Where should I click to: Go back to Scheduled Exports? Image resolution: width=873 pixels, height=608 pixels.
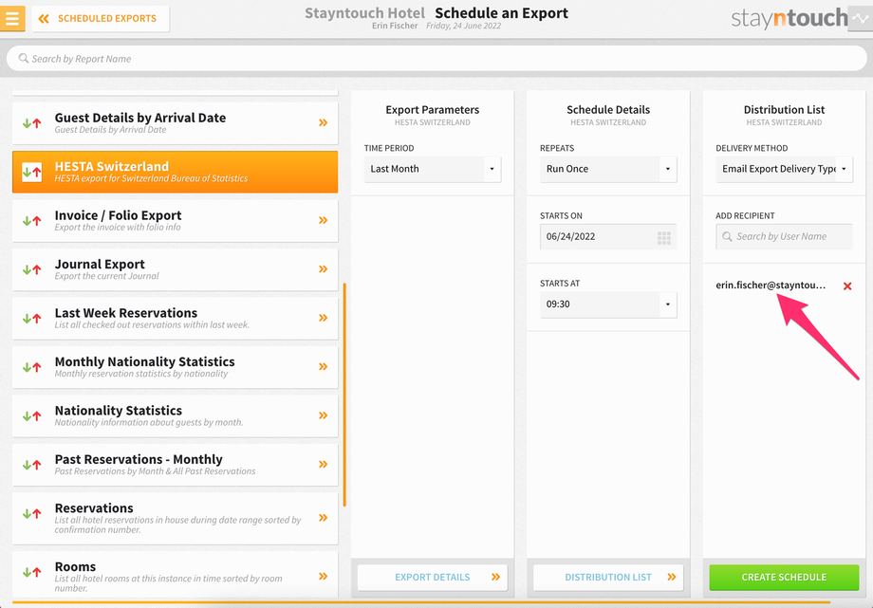click(101, 18)
